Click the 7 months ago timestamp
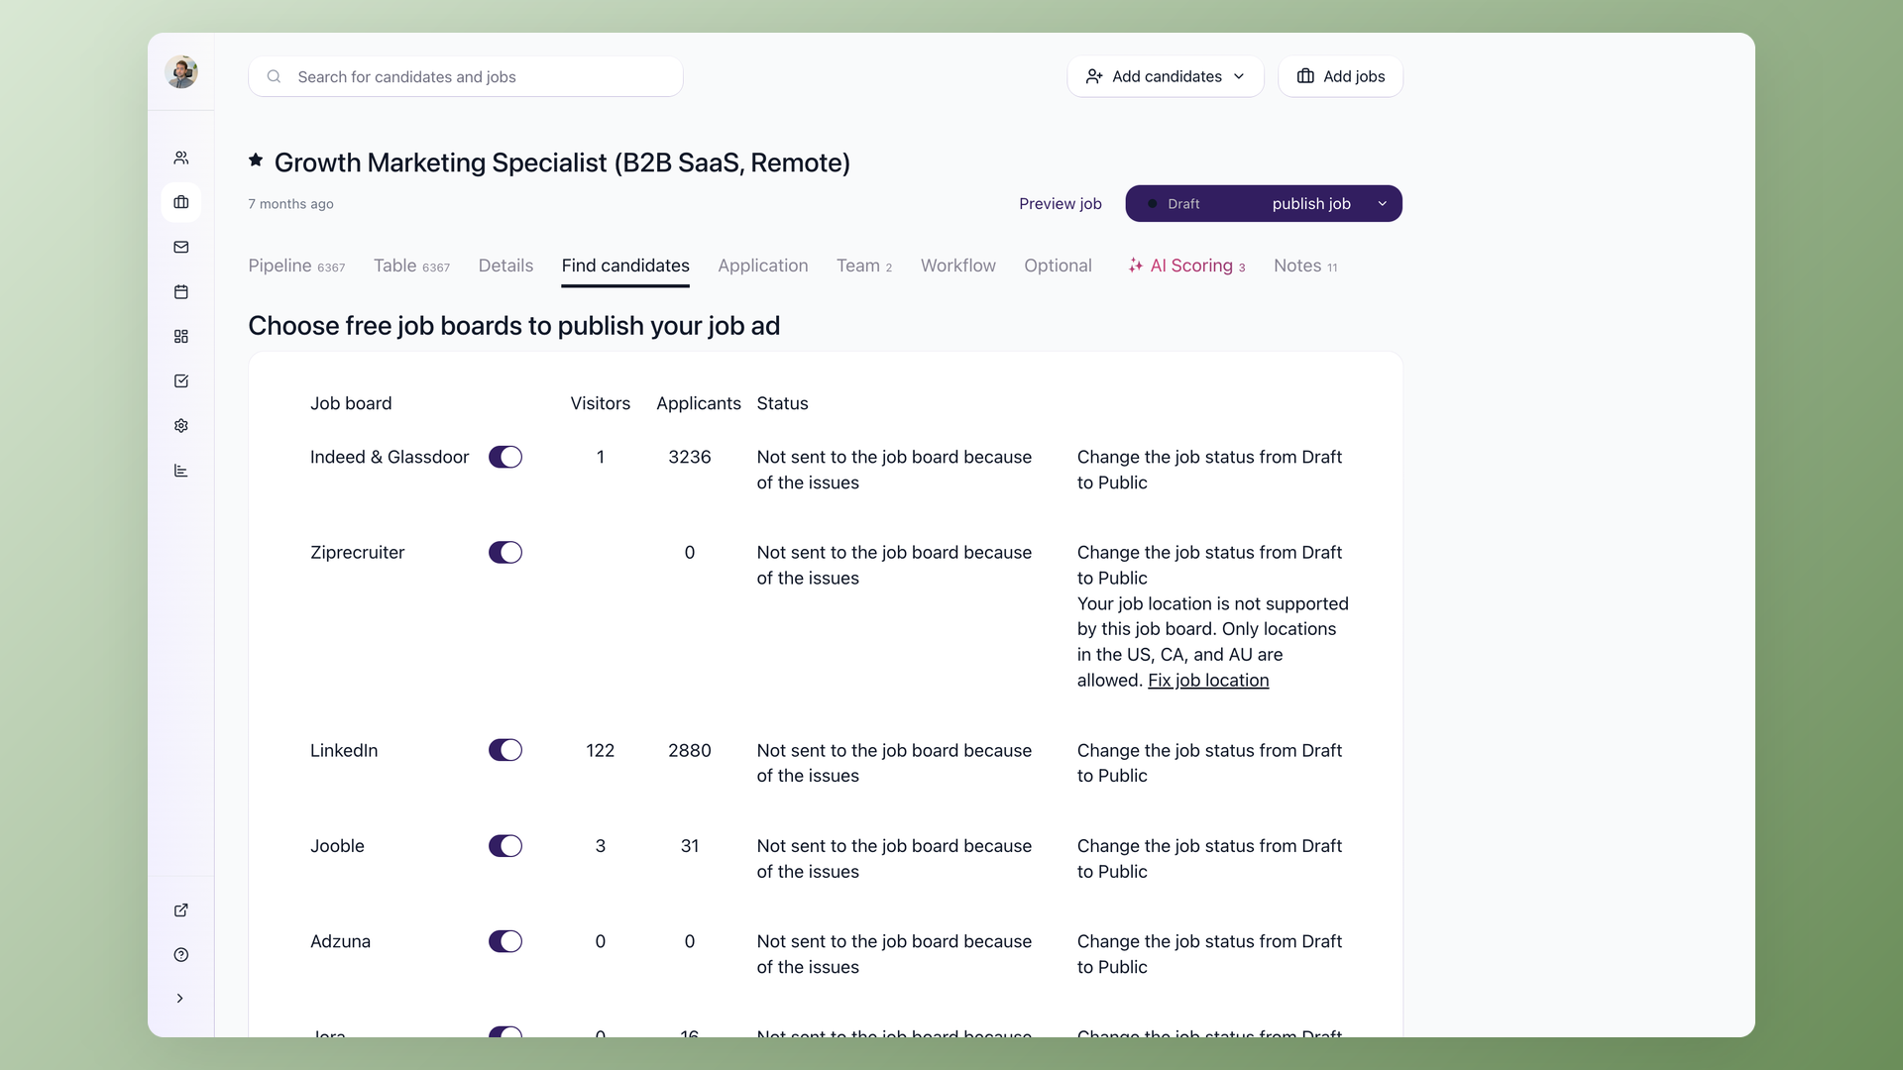 pos(290,204)
